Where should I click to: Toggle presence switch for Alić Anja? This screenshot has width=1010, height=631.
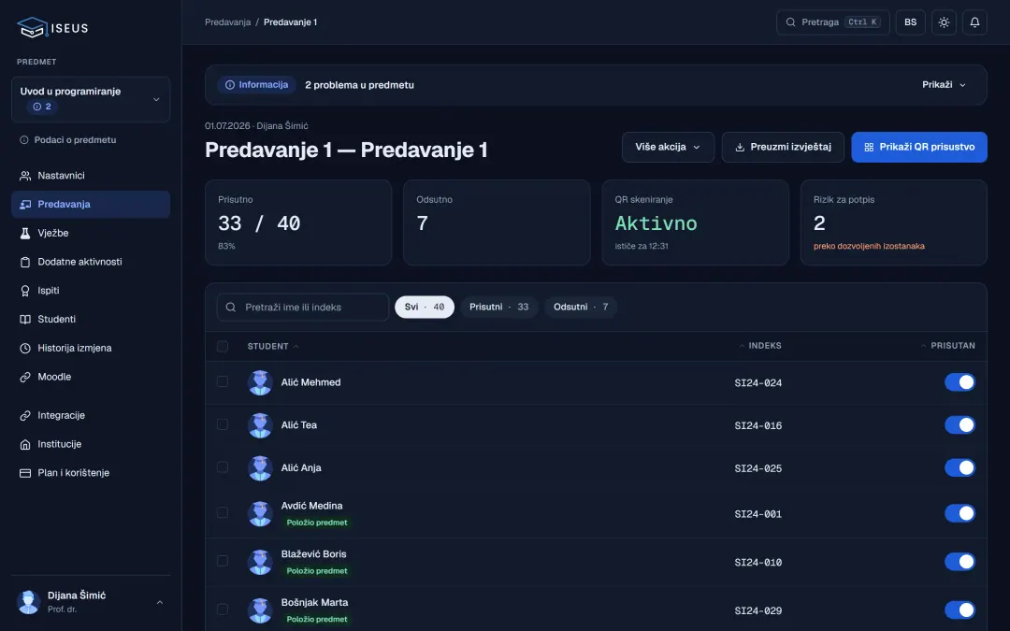959,468
